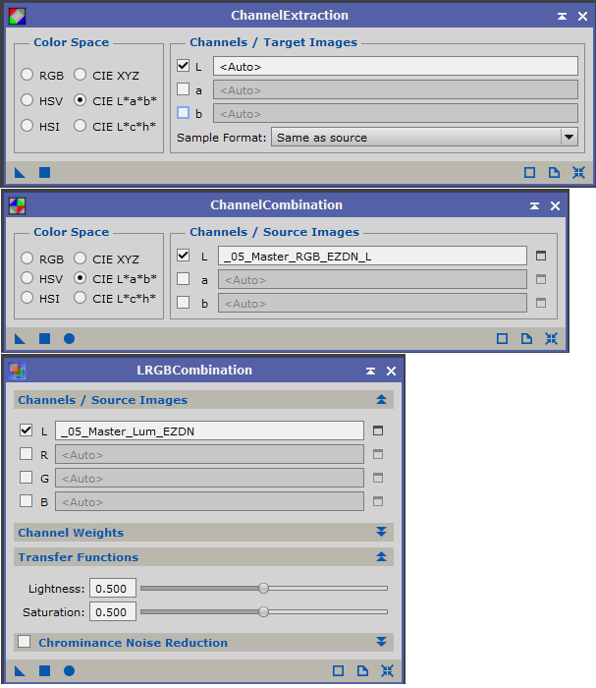Select view for B channel in LRGBCombination
The height and width of the screenshot is (688, 596).
tap(378, 501)
